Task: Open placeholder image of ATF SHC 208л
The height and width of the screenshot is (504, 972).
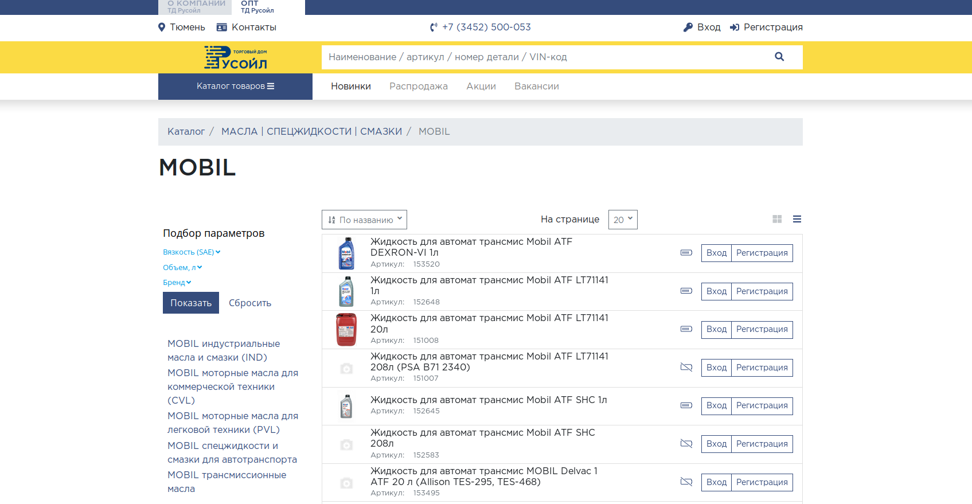Action: coord(346,445)
